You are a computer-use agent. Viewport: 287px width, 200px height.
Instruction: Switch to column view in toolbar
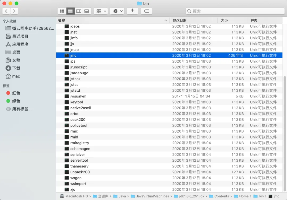point(78,11)
